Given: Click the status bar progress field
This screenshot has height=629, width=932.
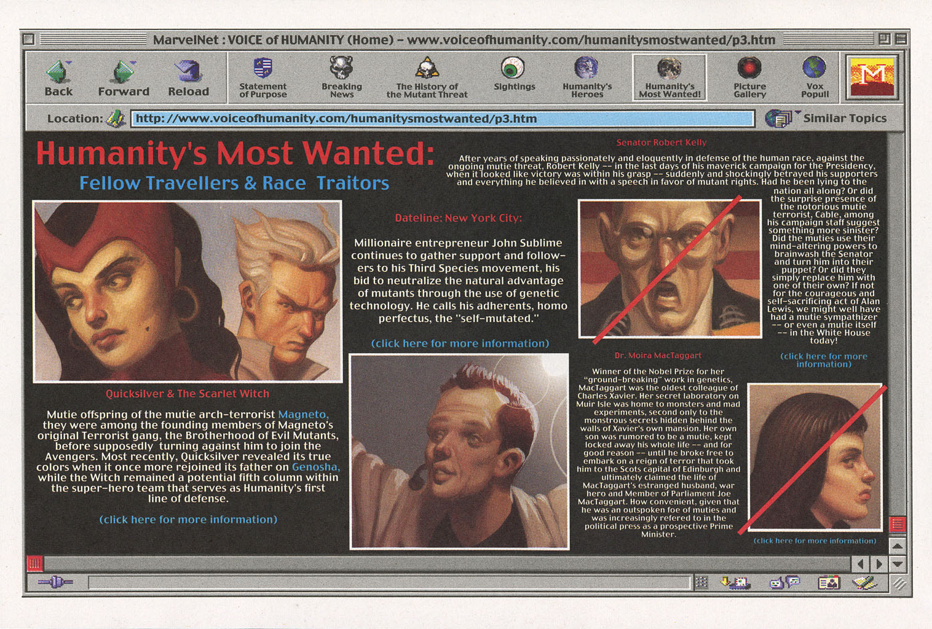Looking at the screenshot, I should (390, 582).
